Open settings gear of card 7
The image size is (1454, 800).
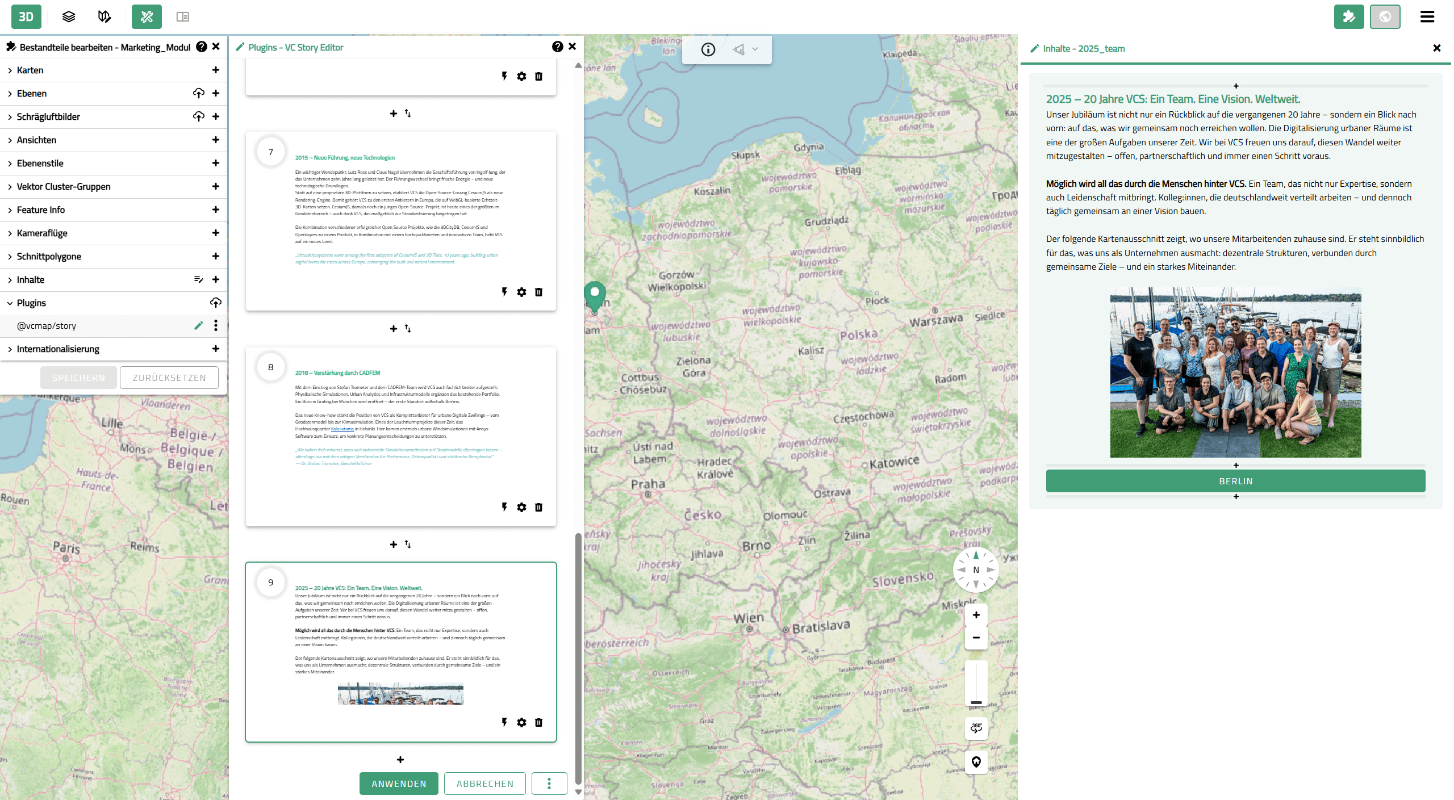[521, 292]
